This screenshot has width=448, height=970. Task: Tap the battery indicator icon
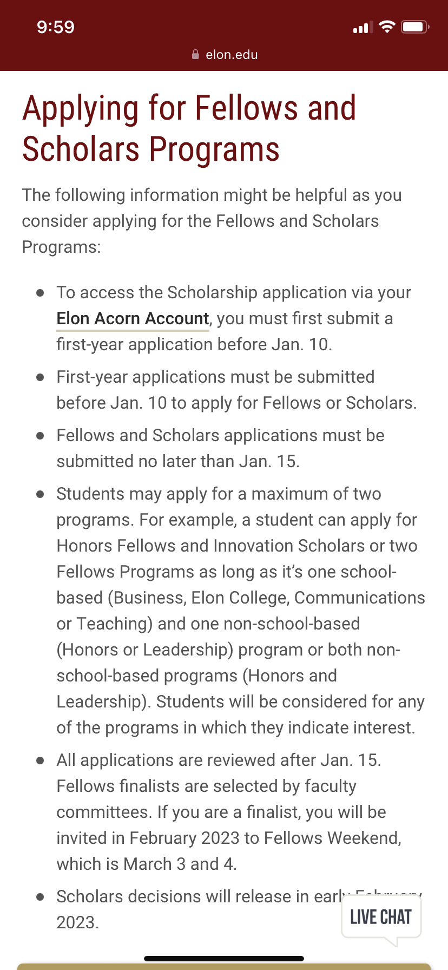point(415,27)
